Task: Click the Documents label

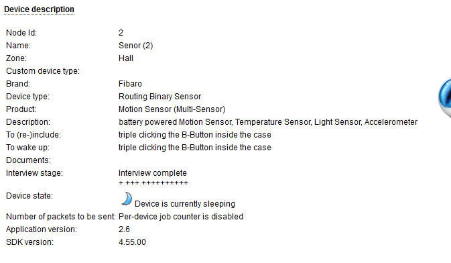Action: (x=28, y=160)
